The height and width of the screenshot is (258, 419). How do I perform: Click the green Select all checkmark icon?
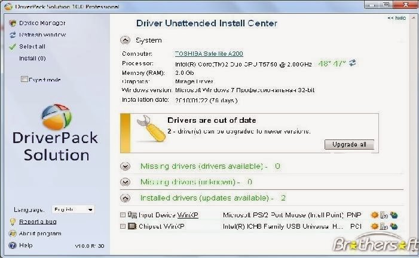point(13,47)
